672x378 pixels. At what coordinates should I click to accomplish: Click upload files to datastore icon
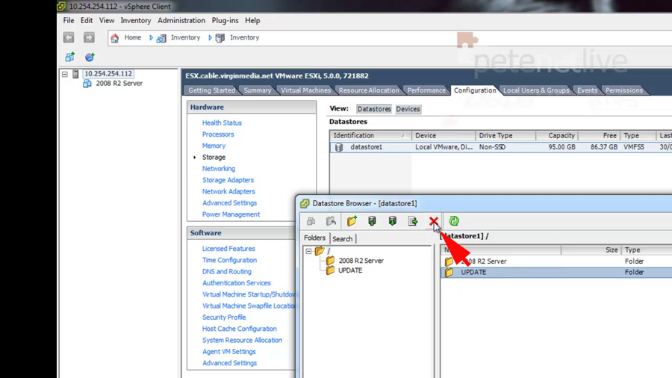(x=372, y=221)
